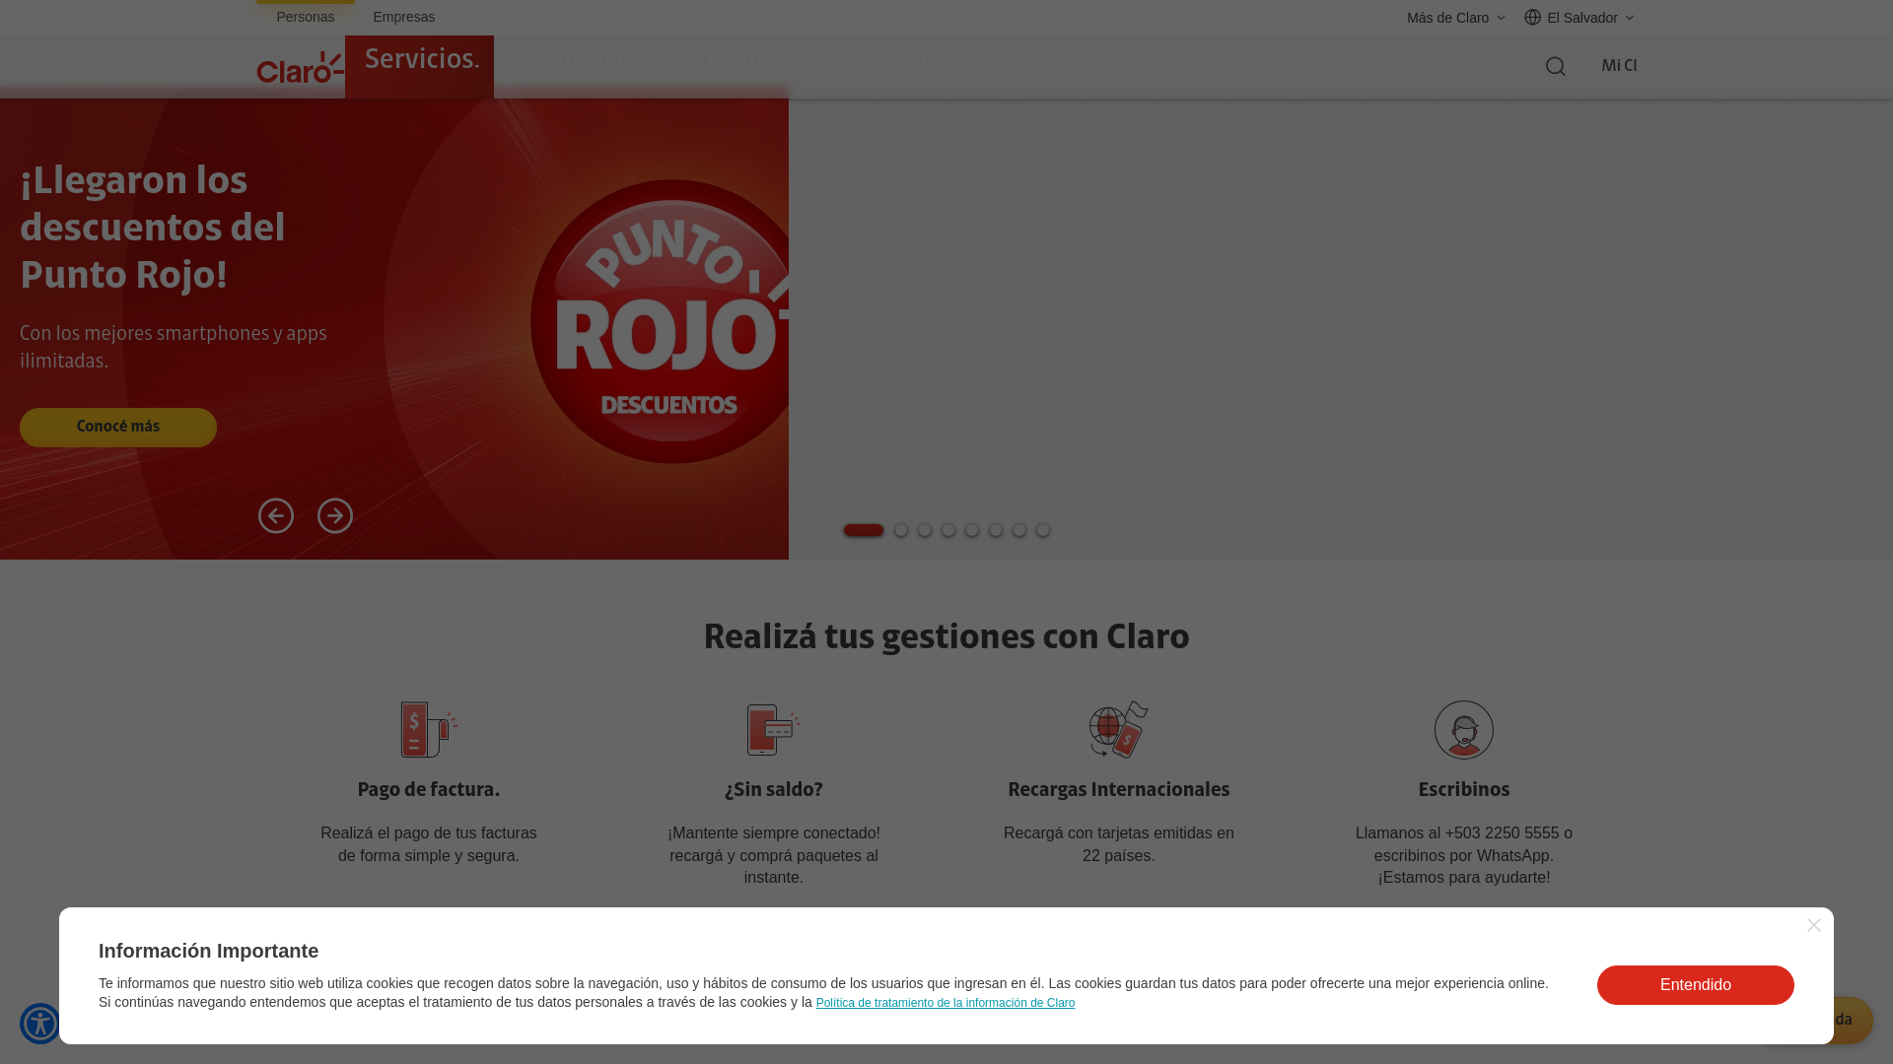Open the Pago de factura. heading
This screenshot has width=1893, height=1064.
(429, 790)
